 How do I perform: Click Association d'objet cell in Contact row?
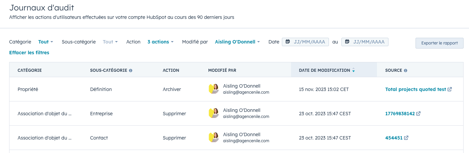pos(45,138)
